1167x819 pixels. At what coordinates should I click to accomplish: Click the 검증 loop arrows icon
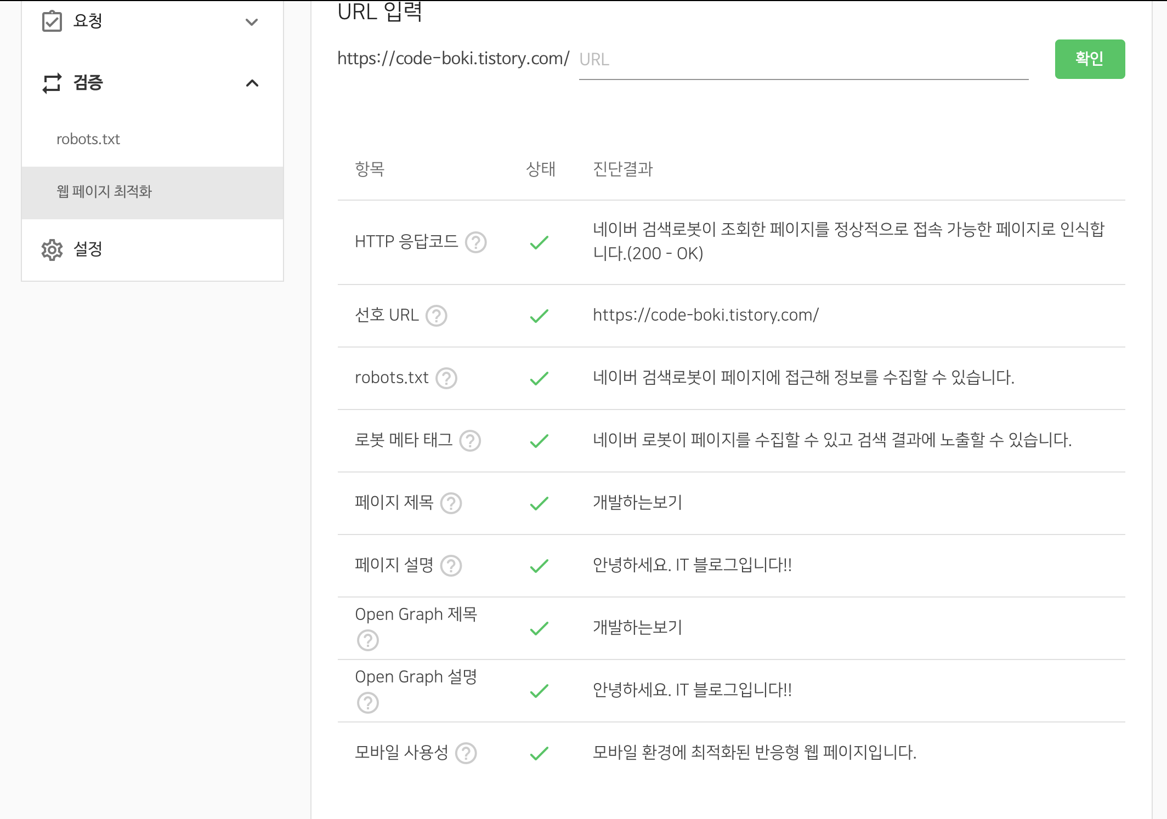52,83
